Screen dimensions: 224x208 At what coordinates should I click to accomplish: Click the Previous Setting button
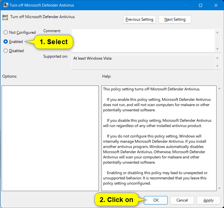139,19
